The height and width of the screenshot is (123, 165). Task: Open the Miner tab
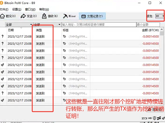(x=69, y=16)
